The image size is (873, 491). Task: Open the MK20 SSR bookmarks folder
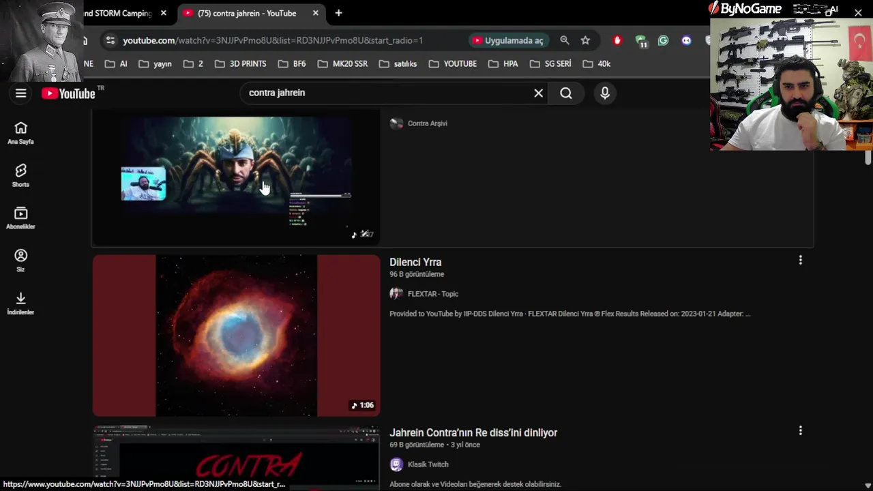click(342, 63)
